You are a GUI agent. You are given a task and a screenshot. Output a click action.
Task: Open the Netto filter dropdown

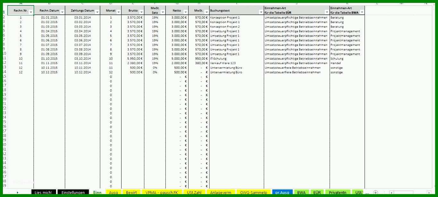185,12
